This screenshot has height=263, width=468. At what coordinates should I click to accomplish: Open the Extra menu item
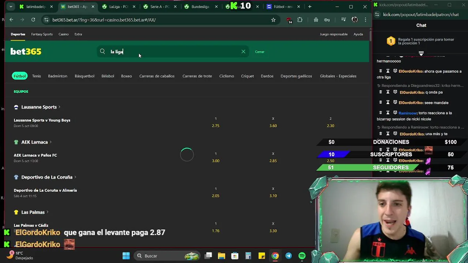[x=78, y=34]
